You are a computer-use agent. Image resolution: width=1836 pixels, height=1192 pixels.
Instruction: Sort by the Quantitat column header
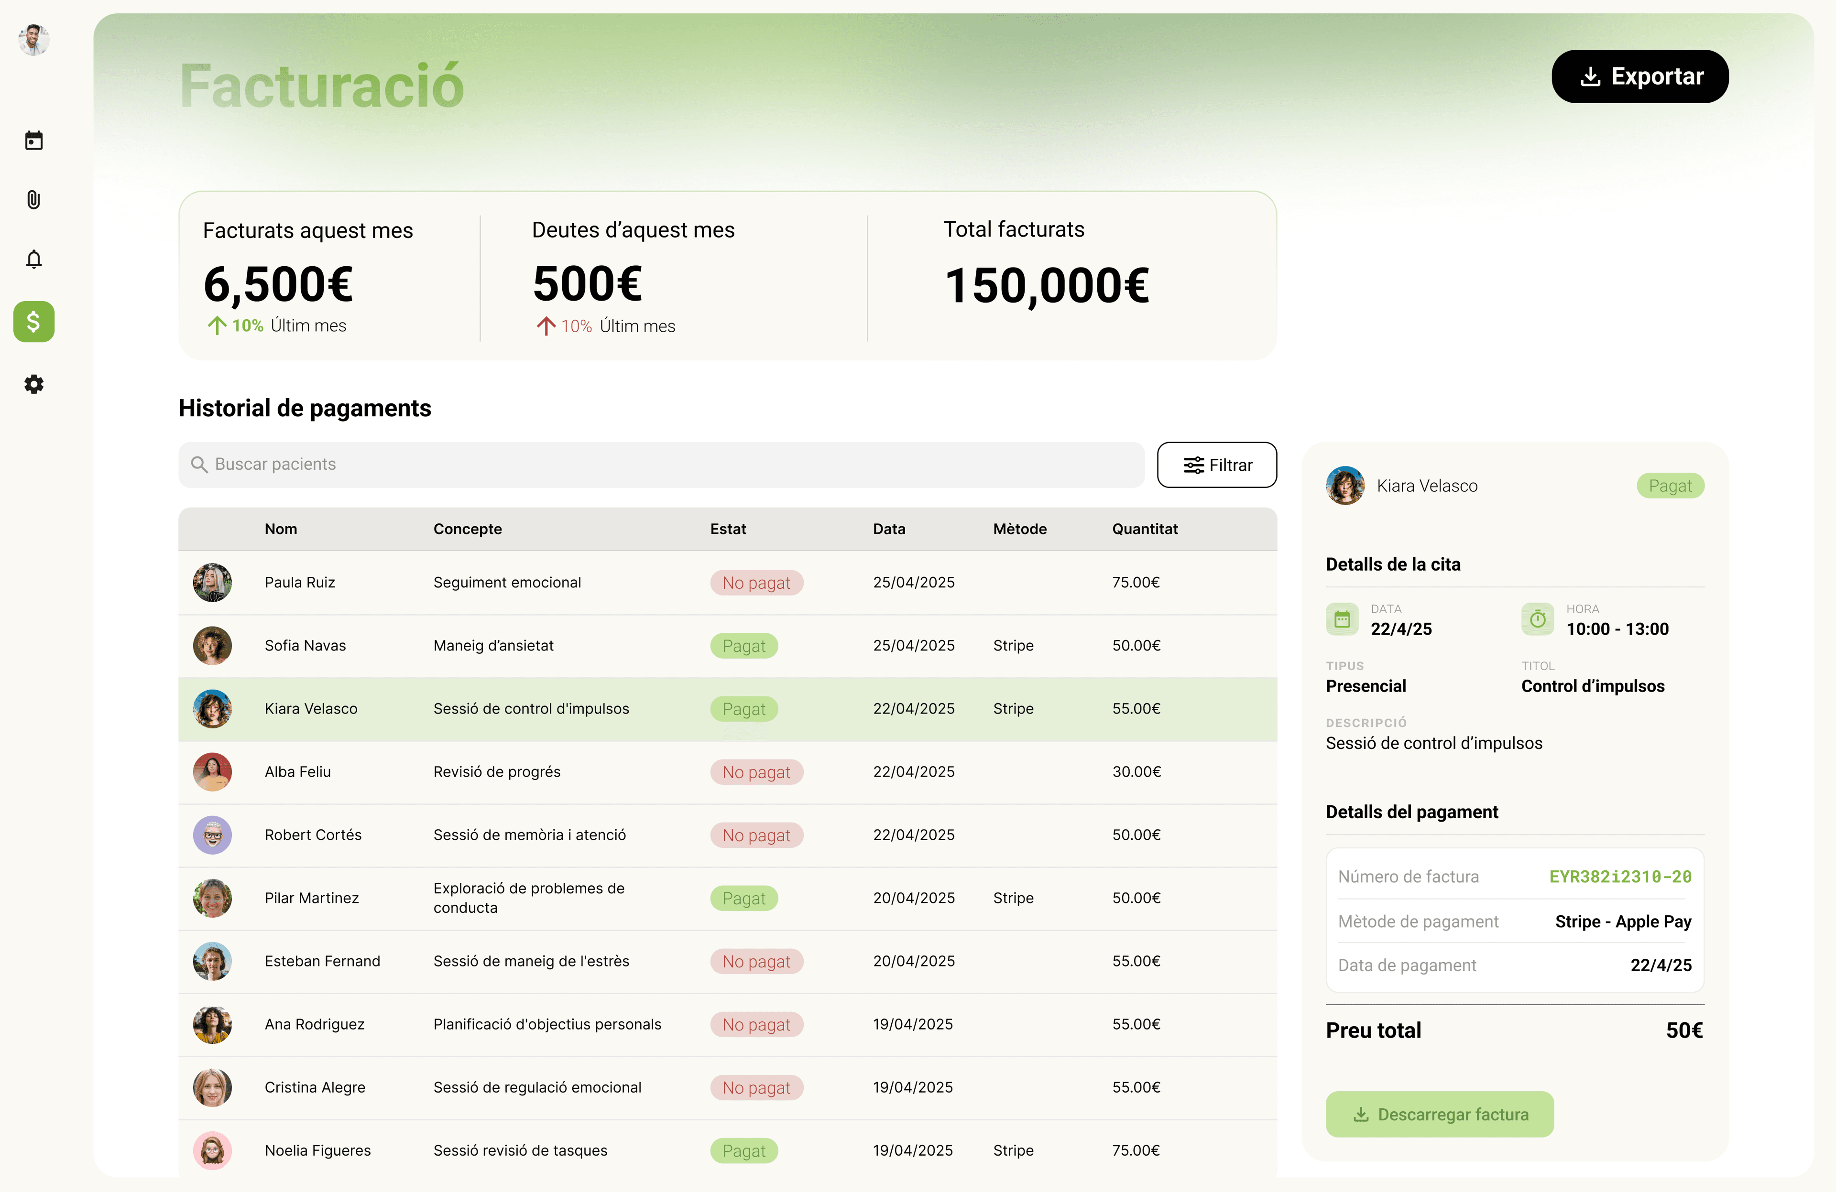click(x=1145, y=529)
